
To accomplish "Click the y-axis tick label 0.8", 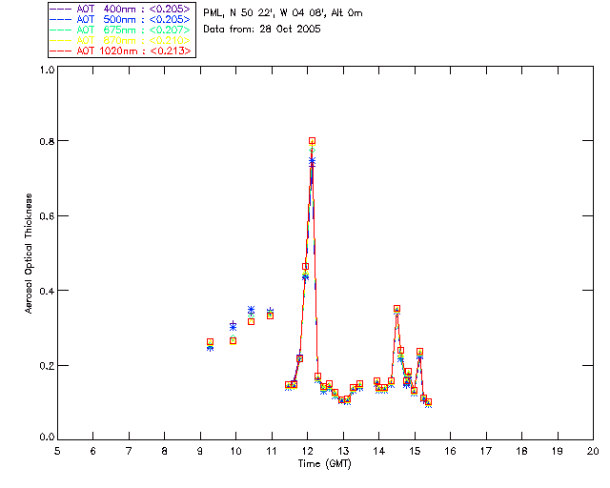I will [x=47, y=141].
